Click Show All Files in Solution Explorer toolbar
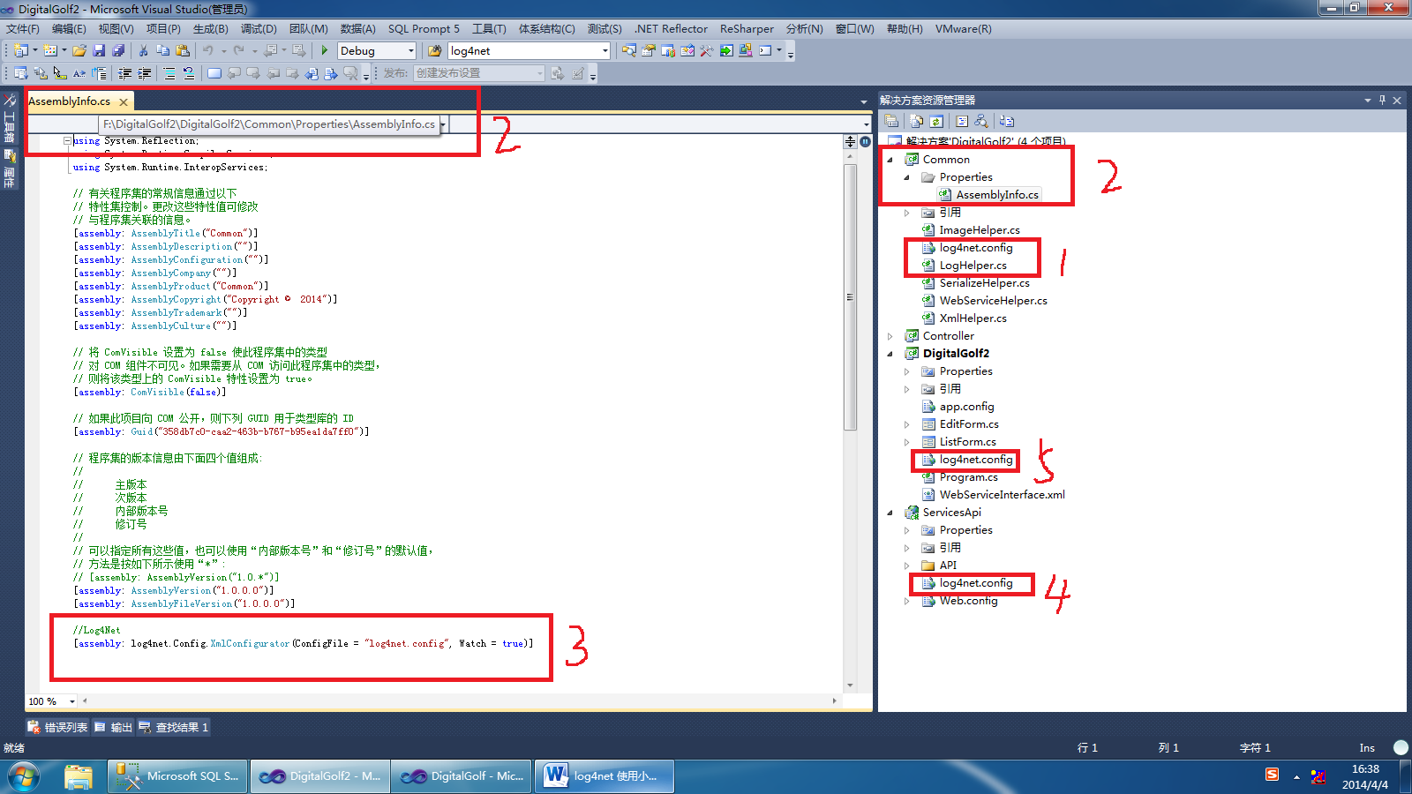Viewport: 1412px width, 794px height. [917, 121]
